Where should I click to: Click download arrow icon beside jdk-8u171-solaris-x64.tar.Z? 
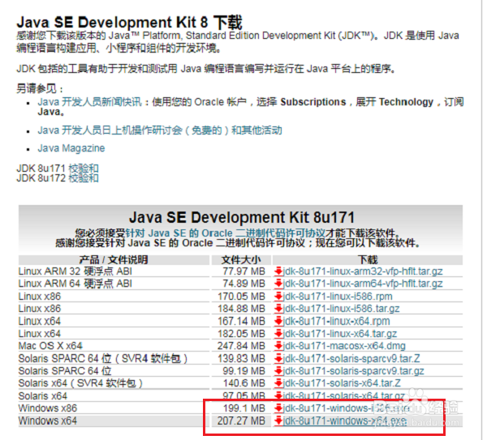click(278, 383)
